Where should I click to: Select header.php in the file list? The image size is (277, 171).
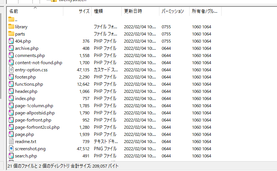26,91
